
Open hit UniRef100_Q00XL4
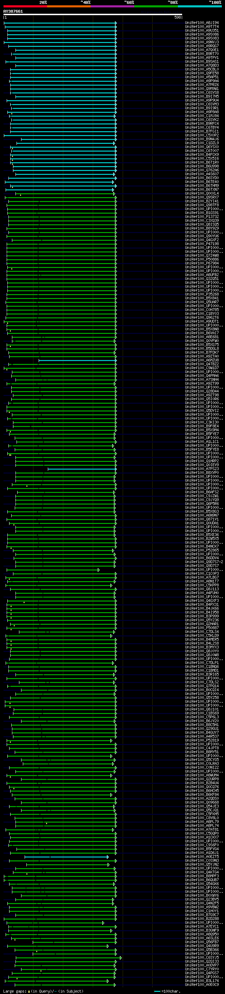[x=202, y=193]
